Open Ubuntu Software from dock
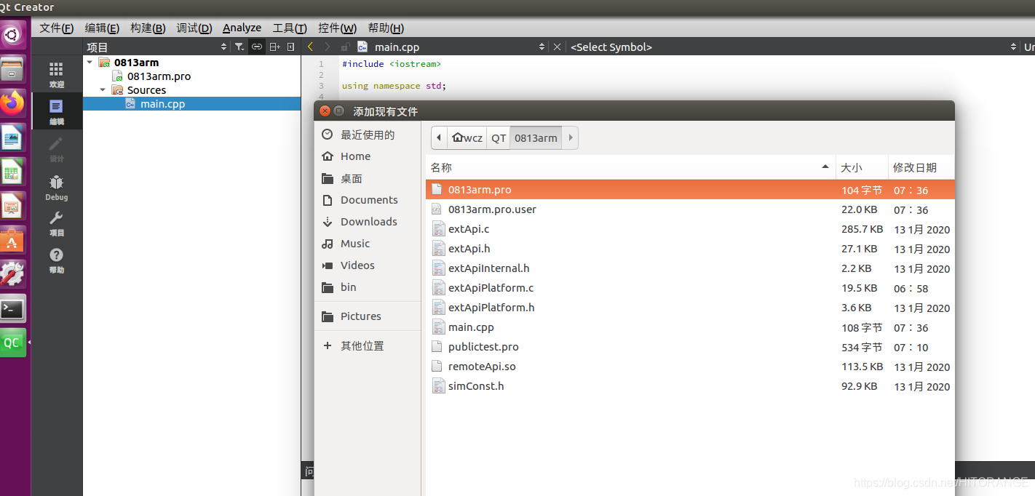This screenshot has height=496, width=1035. [12, 240]
